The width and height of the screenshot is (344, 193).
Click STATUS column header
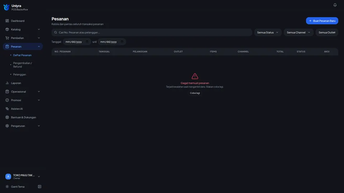point(301,51)
